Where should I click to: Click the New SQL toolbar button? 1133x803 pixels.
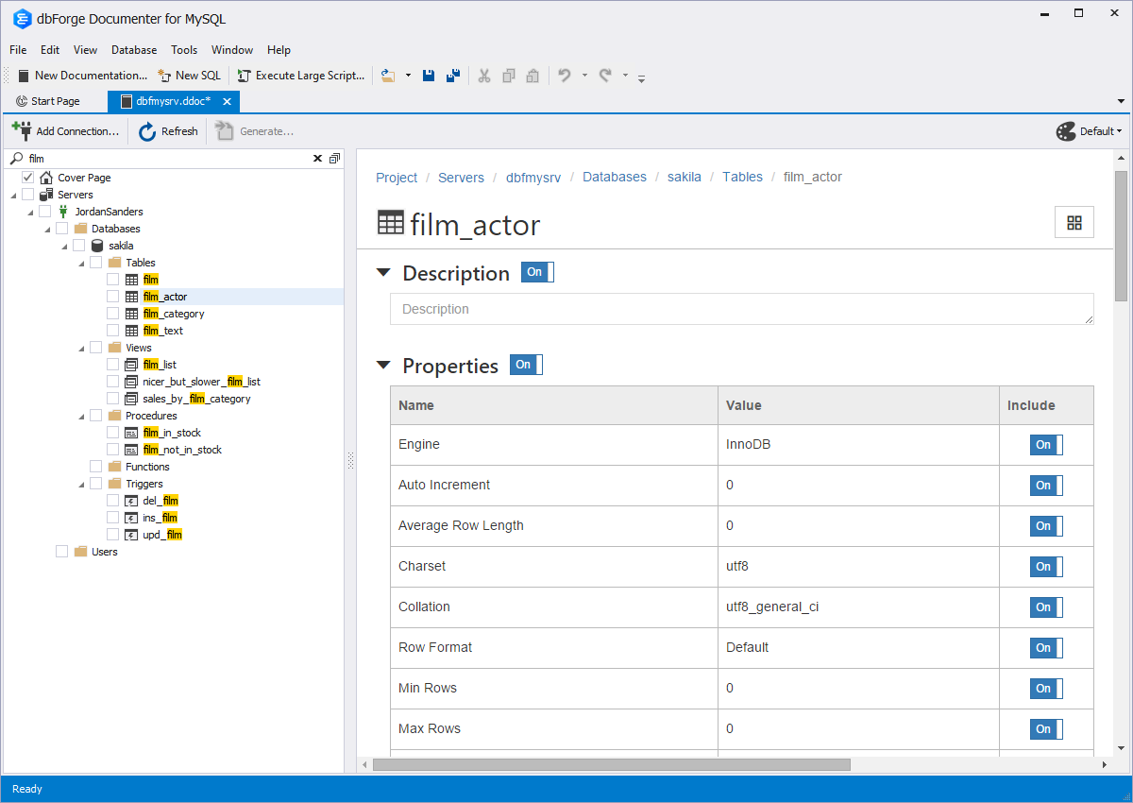(190, 76)
